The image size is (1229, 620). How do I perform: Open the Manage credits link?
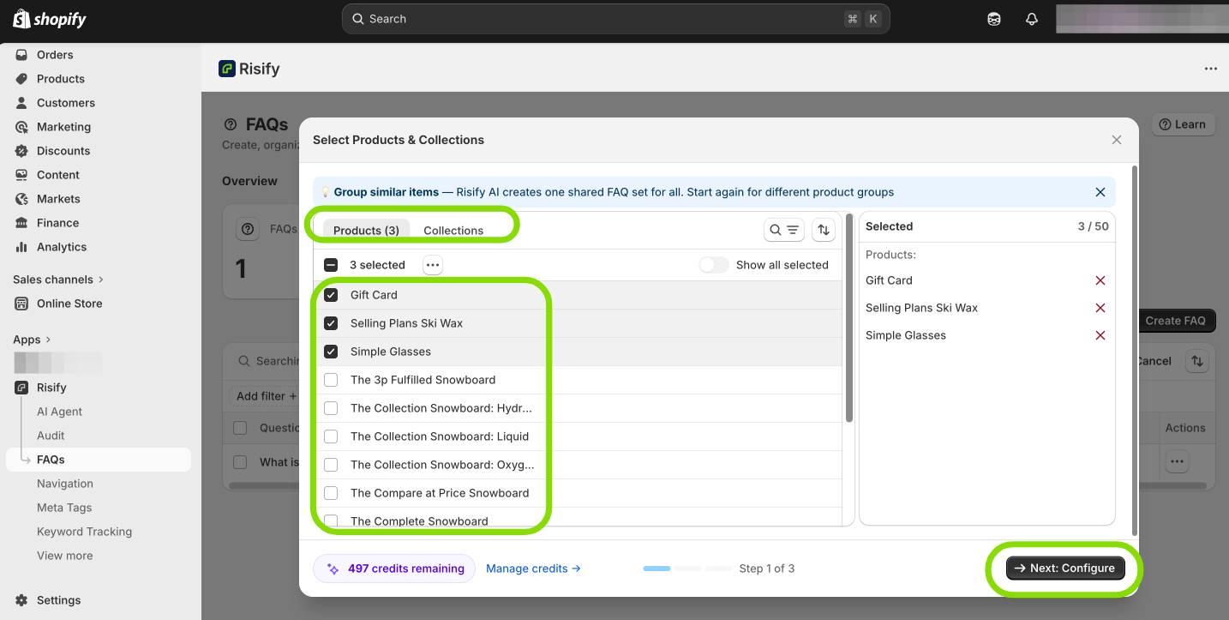[x=533, y=568]
